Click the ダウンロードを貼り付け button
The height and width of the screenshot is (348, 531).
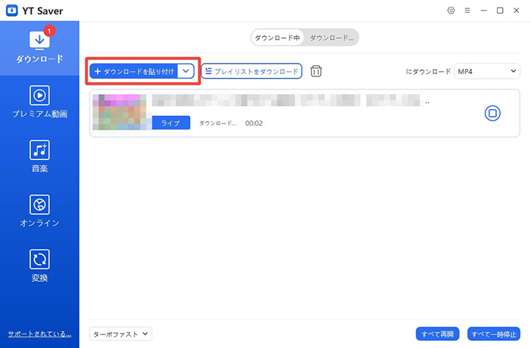click(x=134, y=71)
